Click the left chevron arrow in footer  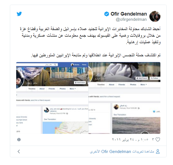point(19,151)
